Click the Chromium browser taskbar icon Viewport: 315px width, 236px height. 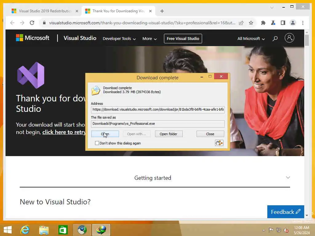click(x=82, y=230)
